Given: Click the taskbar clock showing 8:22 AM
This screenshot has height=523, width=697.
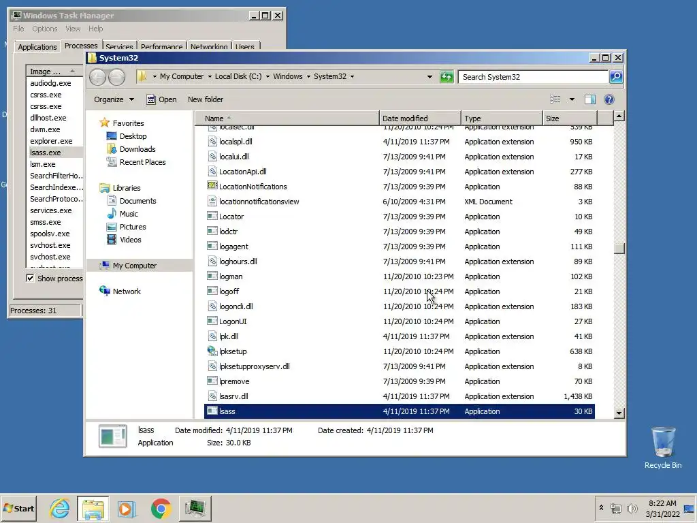Looking at the screenshot, I should tap(662, 508).
